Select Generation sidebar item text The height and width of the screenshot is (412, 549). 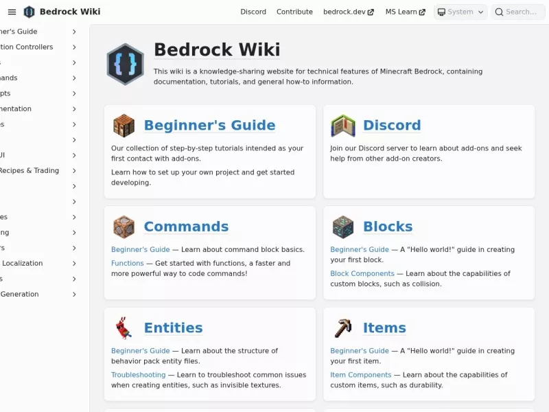[19, 295]
